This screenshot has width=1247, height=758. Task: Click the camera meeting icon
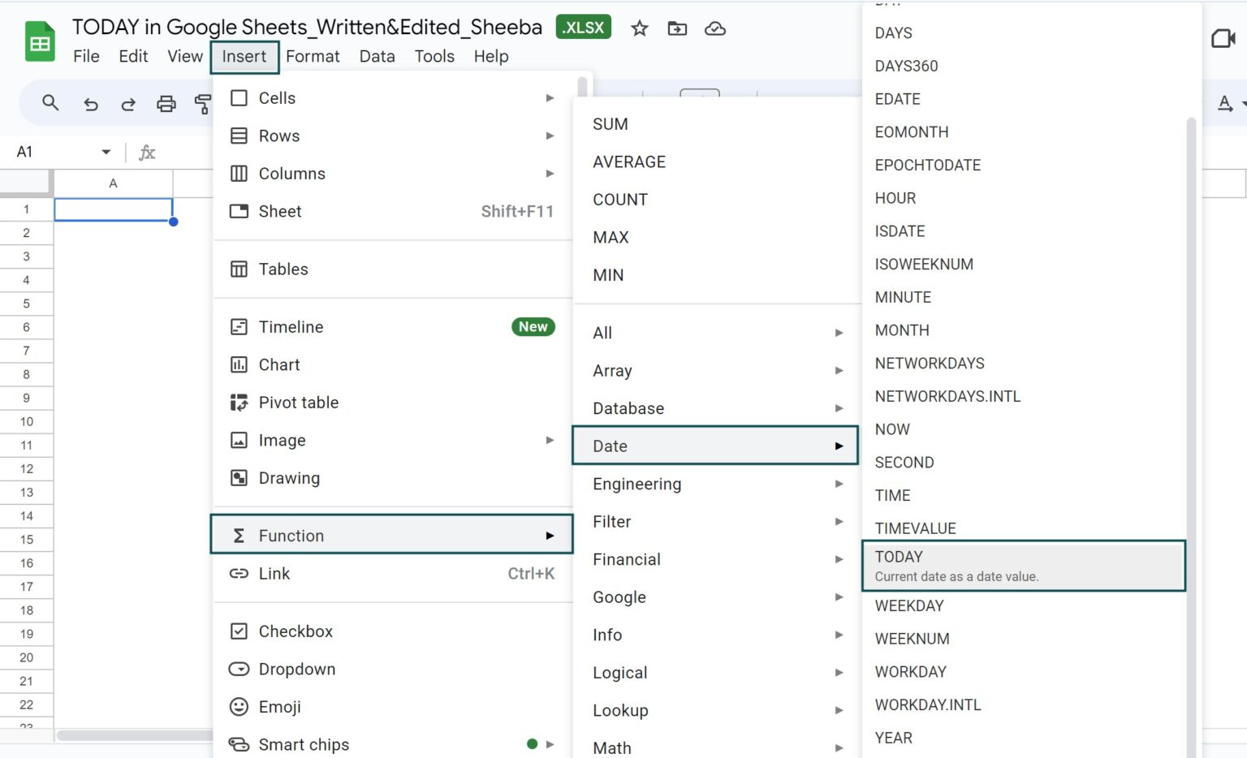(x=1223, y=38)
